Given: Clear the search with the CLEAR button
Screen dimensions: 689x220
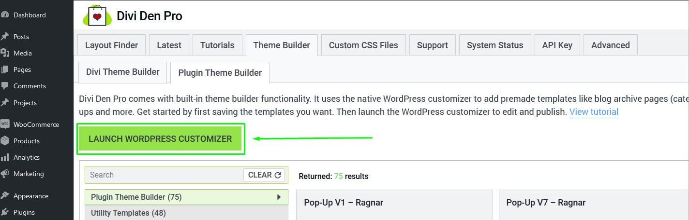Looking at the screenshot, I should pos(264,175).
